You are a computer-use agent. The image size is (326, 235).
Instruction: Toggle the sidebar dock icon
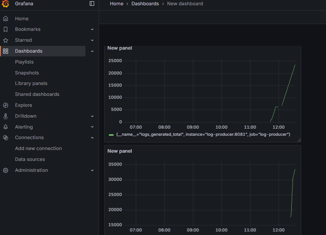tap(92, 3)
